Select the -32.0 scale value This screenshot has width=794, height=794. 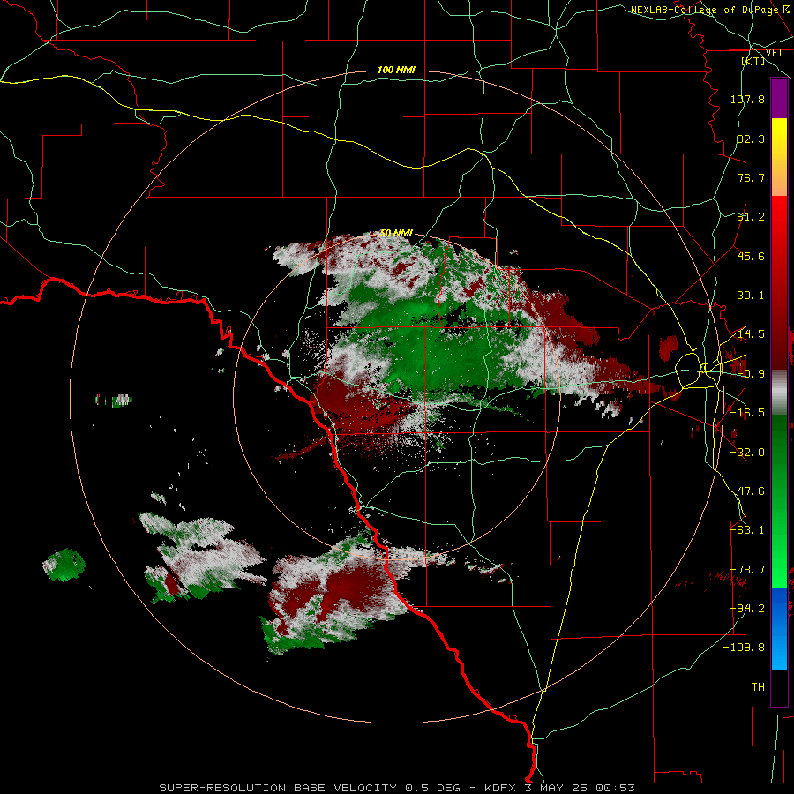pos(747,453)
